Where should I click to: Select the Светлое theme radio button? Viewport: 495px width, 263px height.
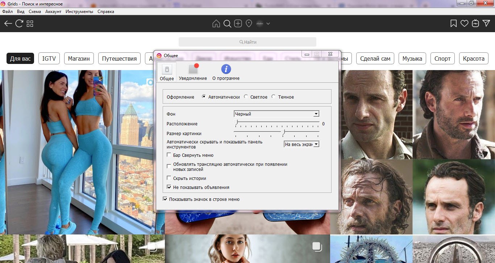(x=246, y=97)
